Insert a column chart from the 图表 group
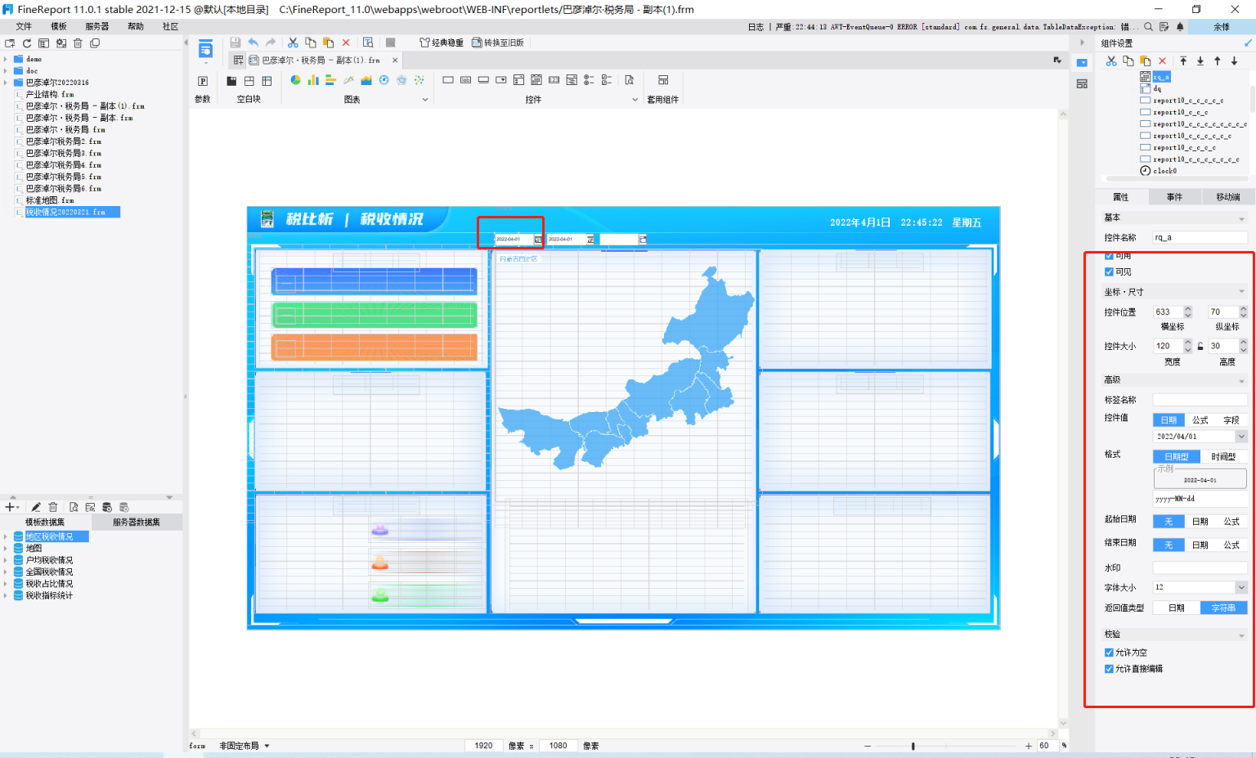Image resolution: width=1256 pixels, height=758 pixels. pos(313,80)
